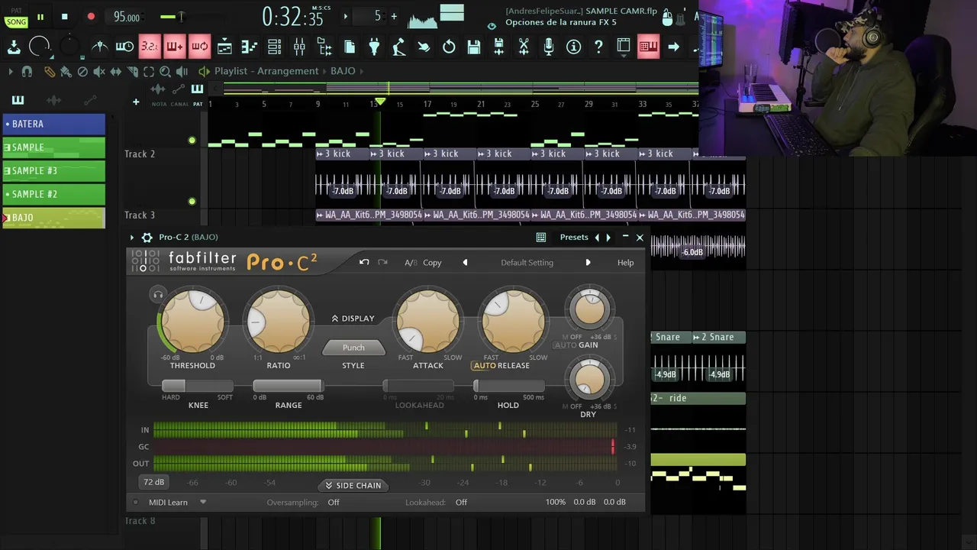Go to the previous preset in wrapper header
This screenshot has width=977, height=550.
(597, 238)
